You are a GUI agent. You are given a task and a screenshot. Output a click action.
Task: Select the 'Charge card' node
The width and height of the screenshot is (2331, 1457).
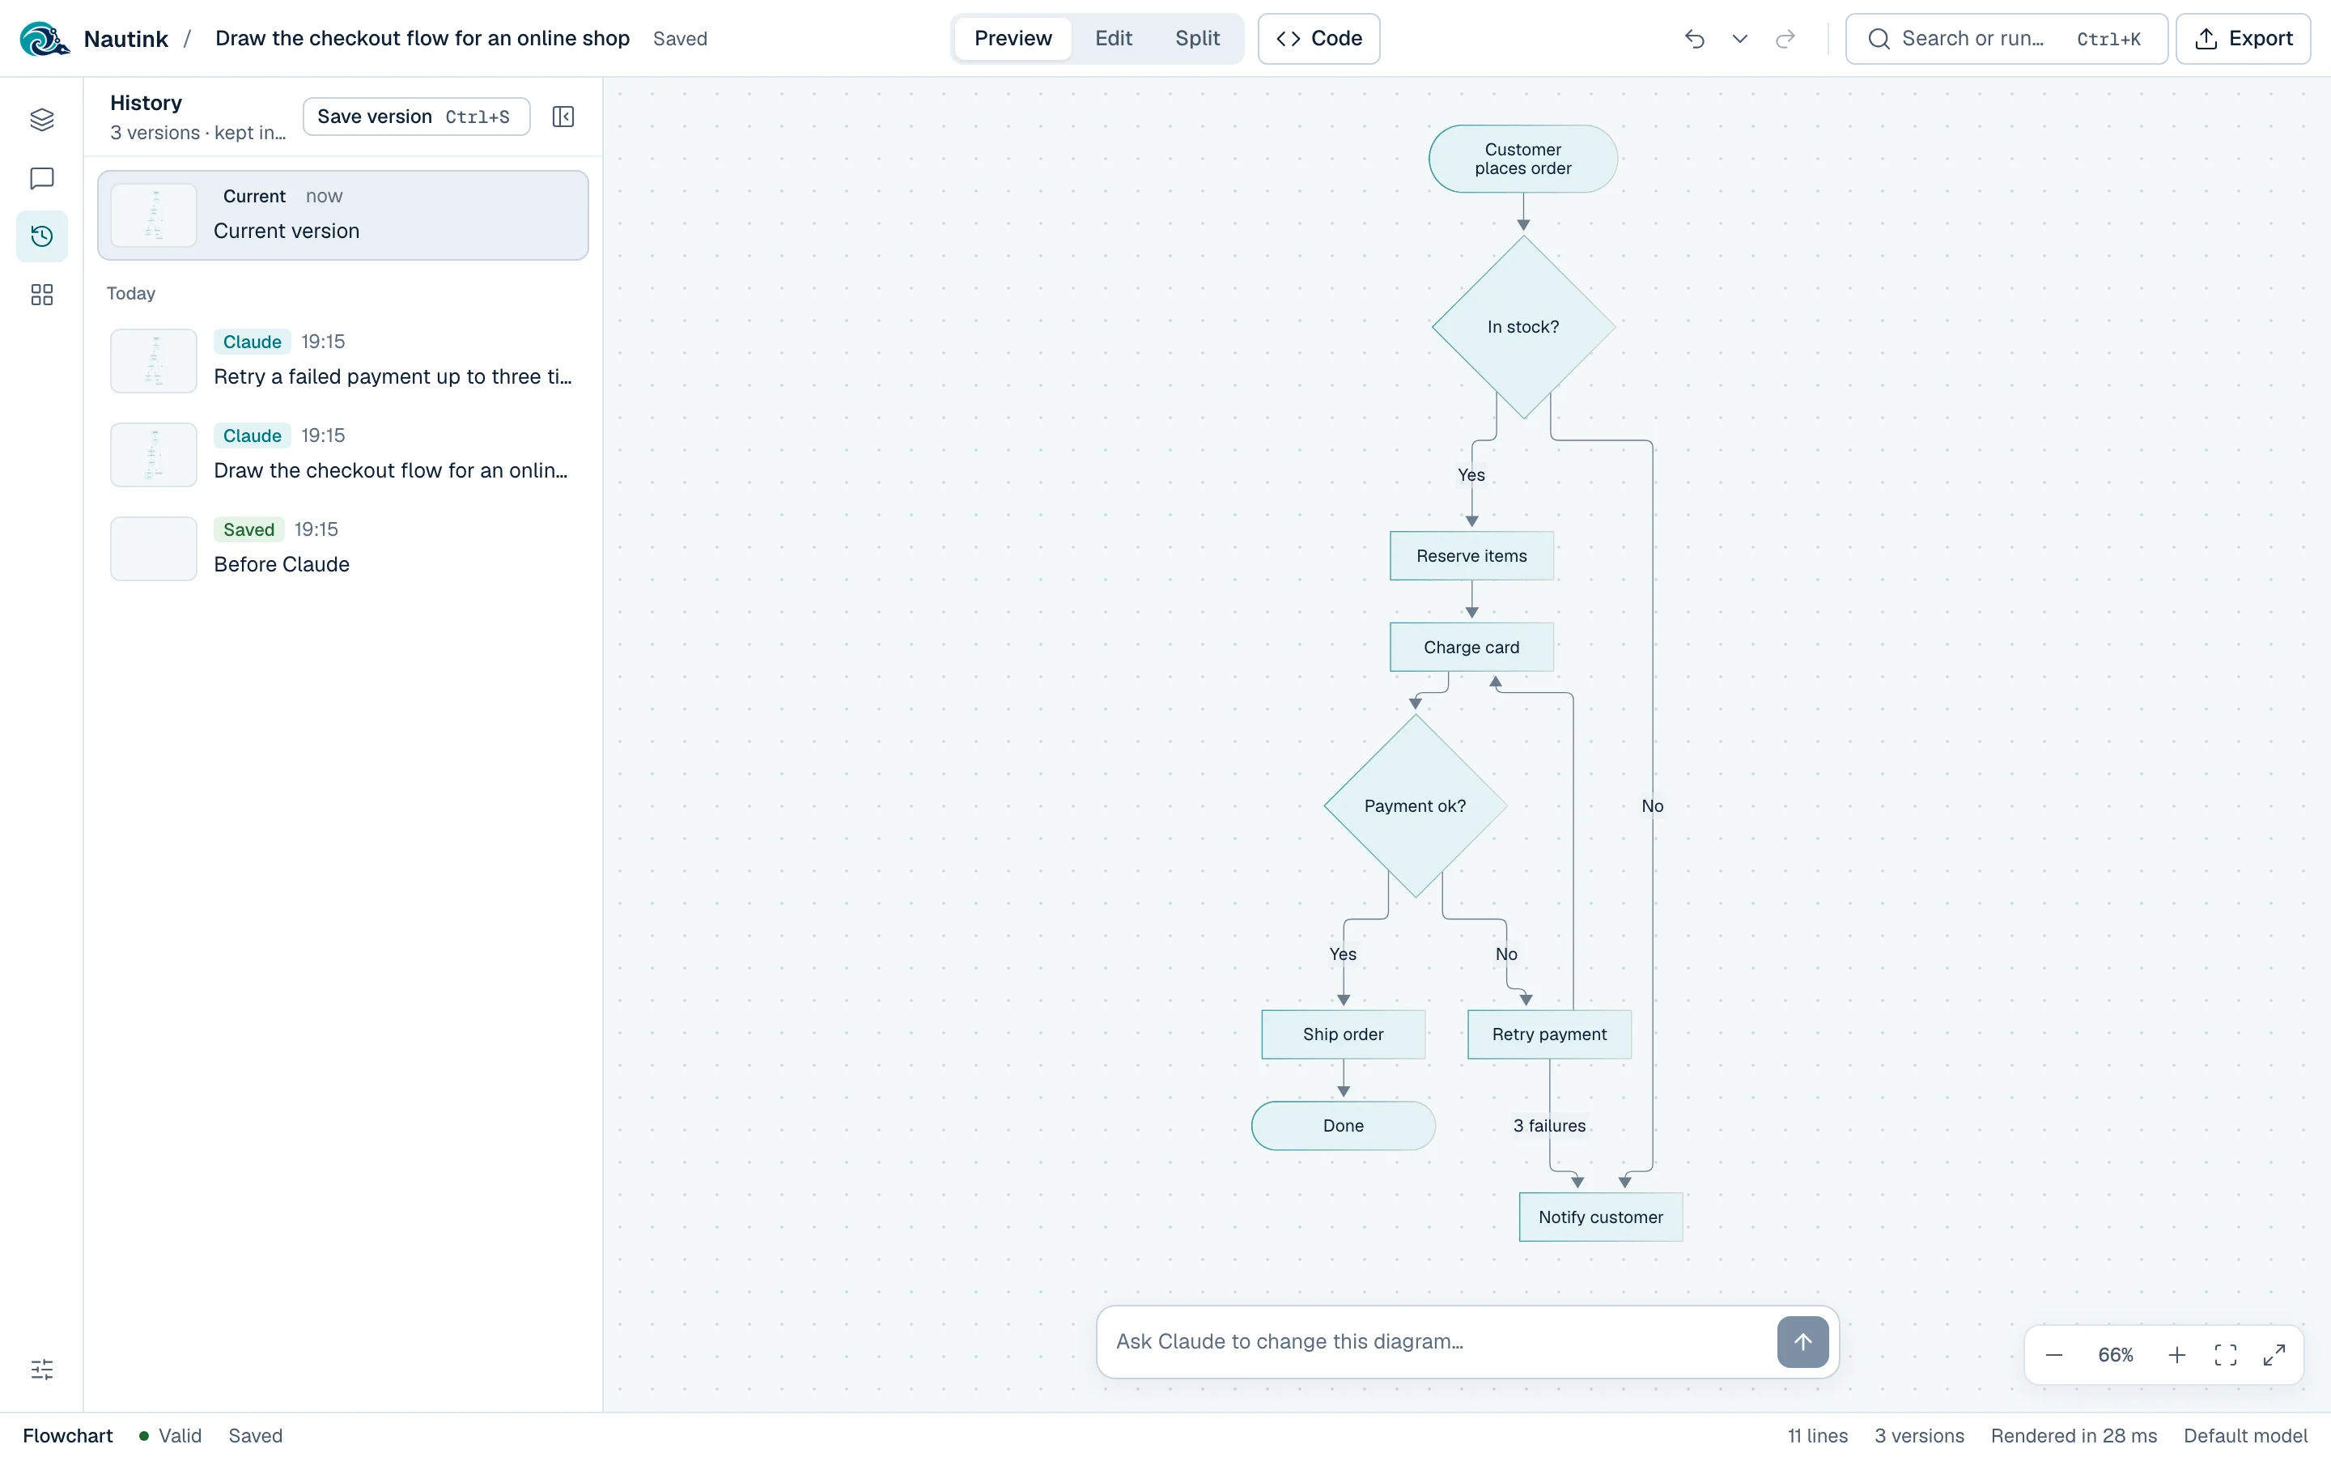click(x=1471, y=648)
